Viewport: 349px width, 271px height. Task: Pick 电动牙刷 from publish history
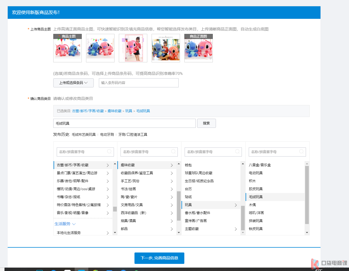point(107,135)
